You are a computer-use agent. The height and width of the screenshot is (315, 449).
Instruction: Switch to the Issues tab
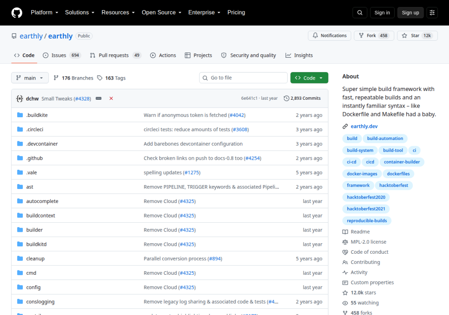pos(61,56)
